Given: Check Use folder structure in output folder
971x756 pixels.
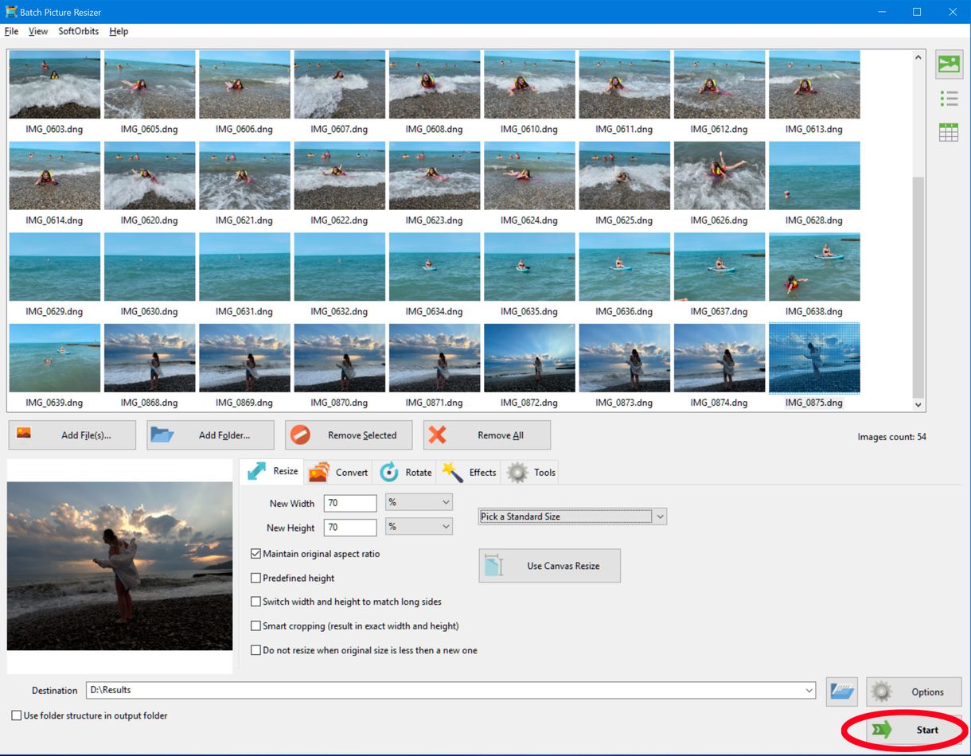Looking at the screenshot, I should coord(16,715).
